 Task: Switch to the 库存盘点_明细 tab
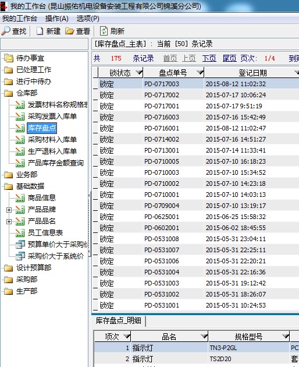119,320
